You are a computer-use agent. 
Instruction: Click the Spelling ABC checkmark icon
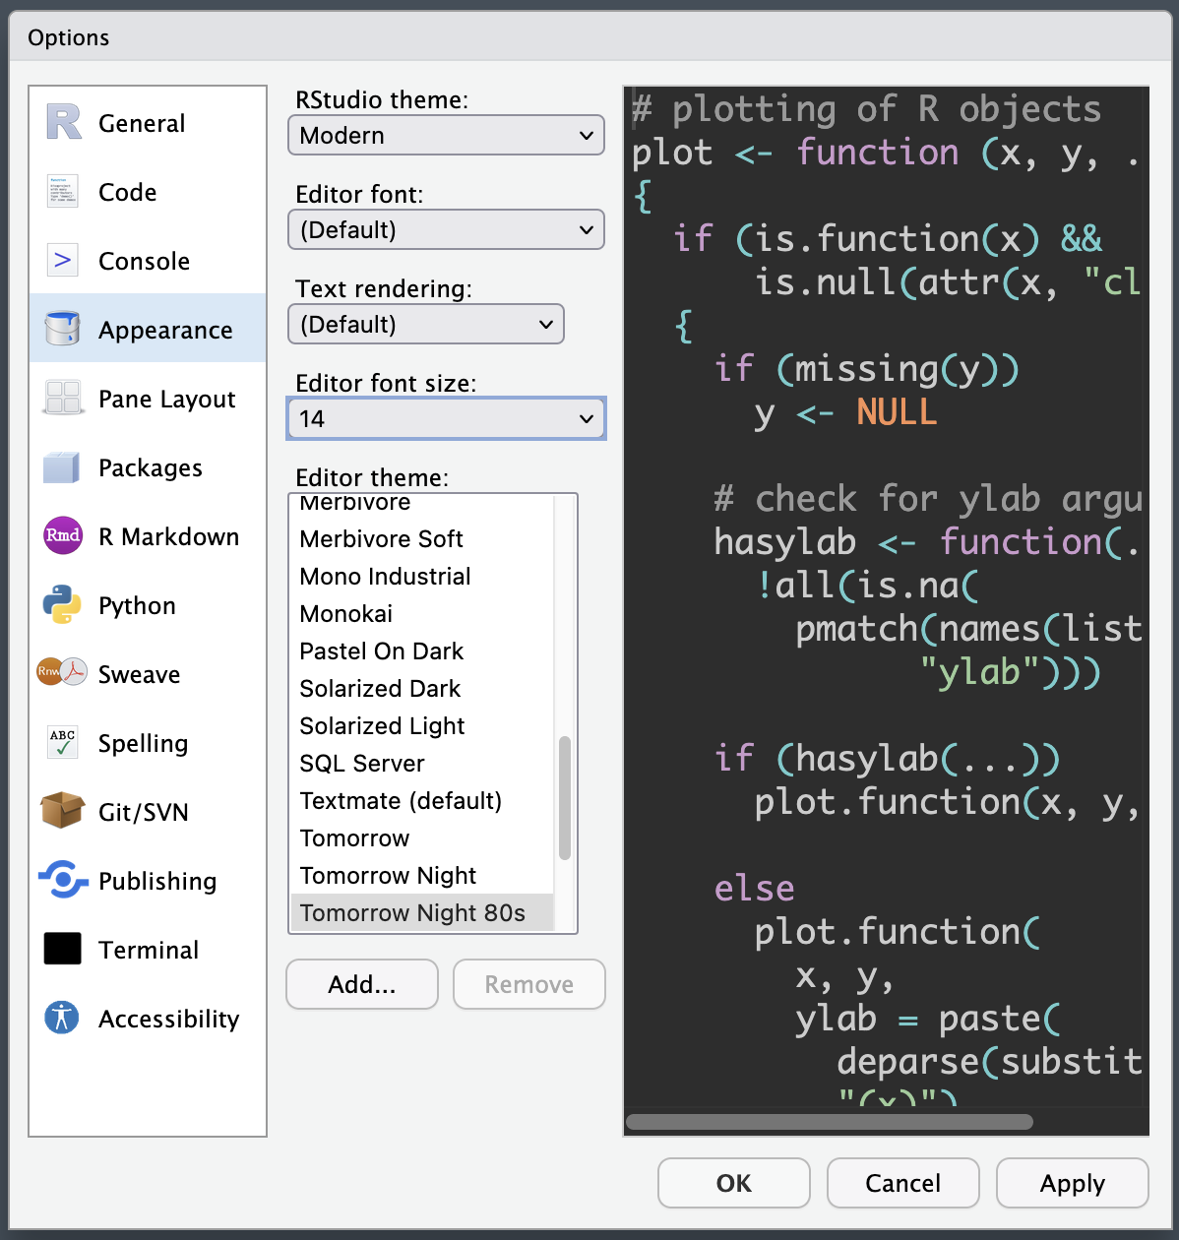(x=62, y=742)
